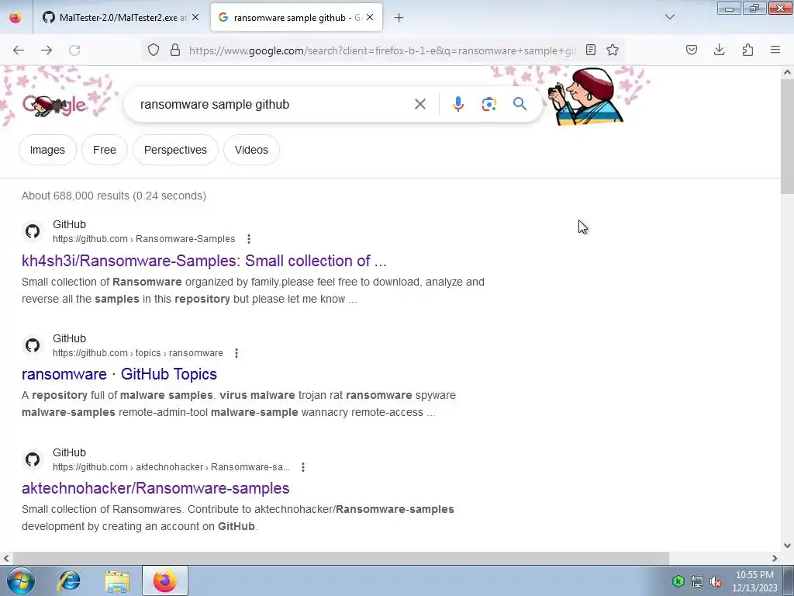Click the muted volume tray icon

(716, 582)
